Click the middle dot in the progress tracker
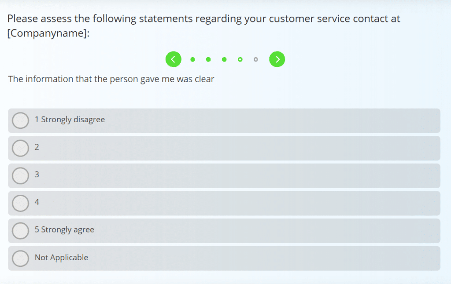 tap(224, 59)
